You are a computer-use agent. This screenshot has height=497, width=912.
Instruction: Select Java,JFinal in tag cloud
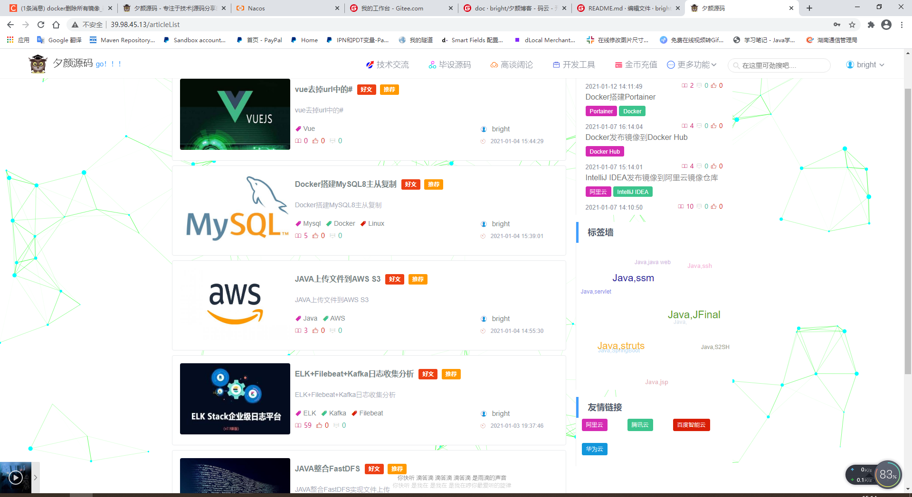(694, 314)
